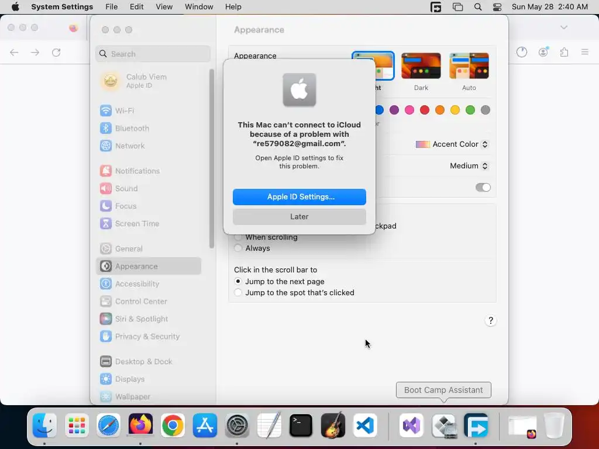Choose the graphite accent color
This screenshot has height=449, width=599.
pyautogui.click(x=485, y=110)
